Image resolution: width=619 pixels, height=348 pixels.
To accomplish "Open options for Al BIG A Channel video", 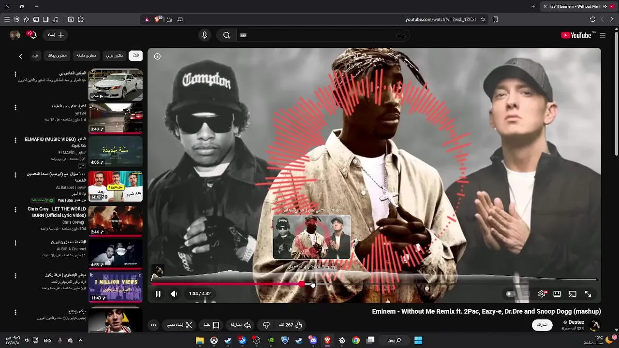I will coord(15,243).
